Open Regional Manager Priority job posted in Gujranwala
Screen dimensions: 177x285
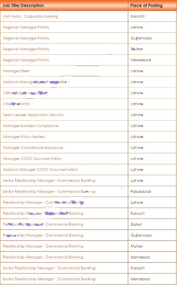[x=26, y=38]
